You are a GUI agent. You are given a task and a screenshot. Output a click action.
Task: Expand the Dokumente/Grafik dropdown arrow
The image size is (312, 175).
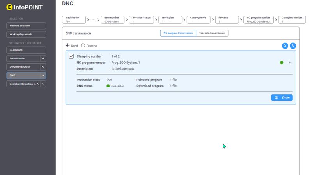click(x=43, y=67)
